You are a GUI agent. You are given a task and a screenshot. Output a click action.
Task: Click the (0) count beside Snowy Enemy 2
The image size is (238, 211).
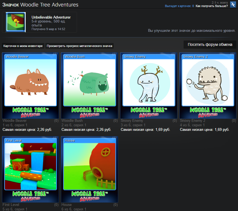coord(234,121)
